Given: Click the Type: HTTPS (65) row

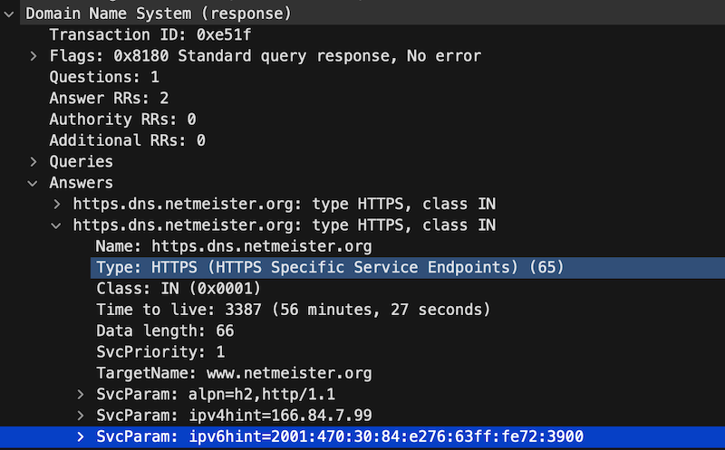Looking at the screenshot, I should (330, 267).
